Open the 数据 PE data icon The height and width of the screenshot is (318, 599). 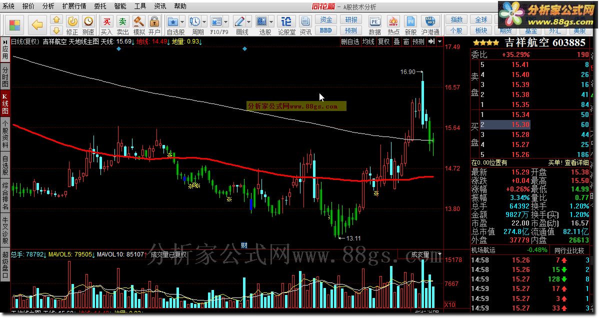[x=375, y=21]
